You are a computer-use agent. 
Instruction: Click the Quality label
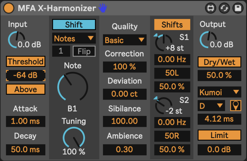tap(125, 27)
